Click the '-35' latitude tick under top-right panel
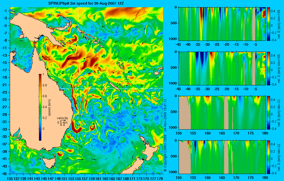Screen dimensions: 284x181 point(198,44)
